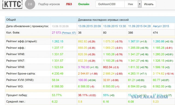Select efficiency rating value 1 237.17
Viewport: 175px width, 105px height.
[58, 48]
